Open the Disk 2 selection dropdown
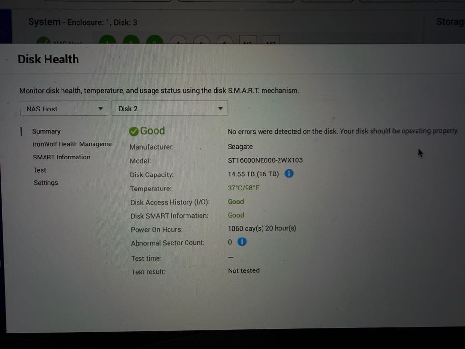The image size is (465, 349). point(170,108)
